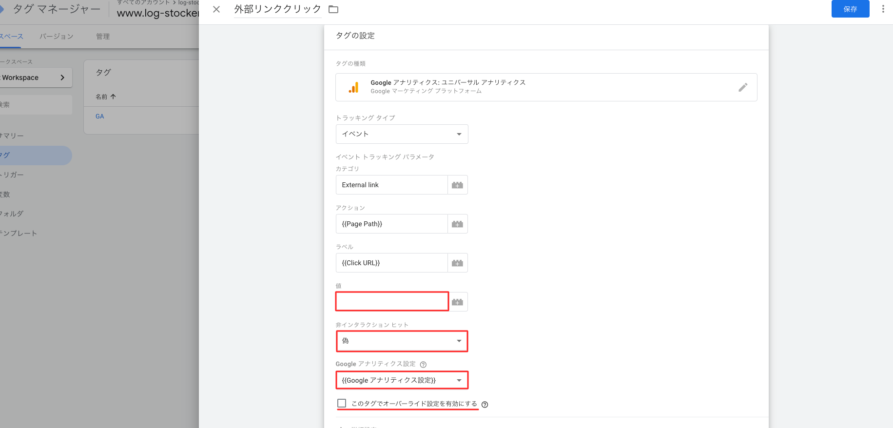
Task: Close the tag editor panel
Action: point(216,9)
